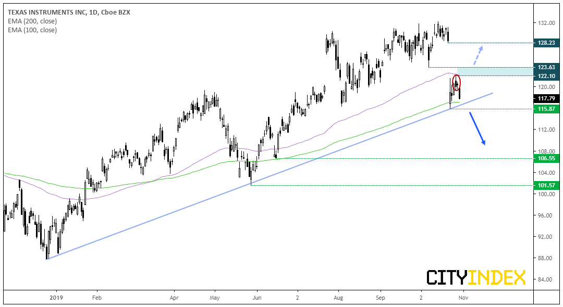Viewport: 563px width, 307px height.
Task: Select the 106.55 support level label
Action: tap(546, 158)
